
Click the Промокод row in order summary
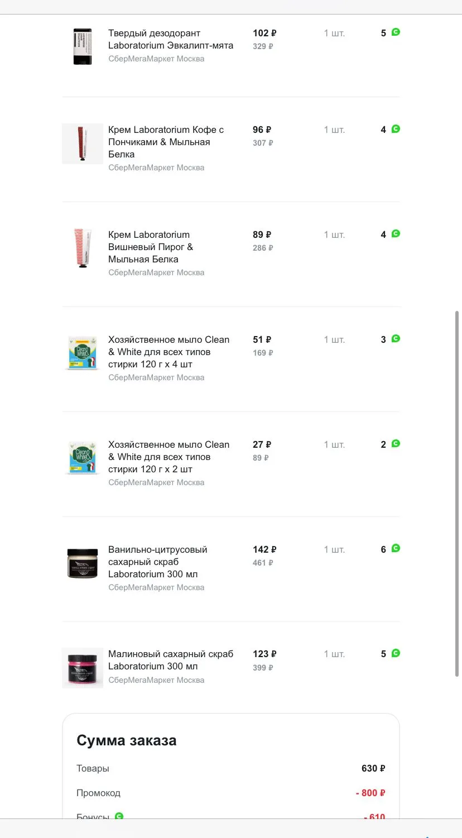pos(231,793)
